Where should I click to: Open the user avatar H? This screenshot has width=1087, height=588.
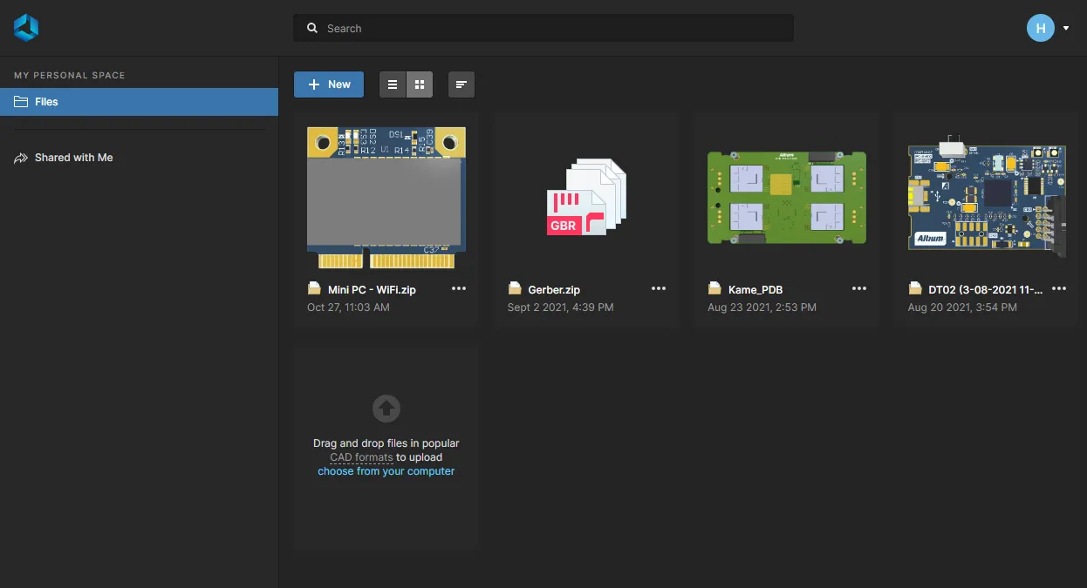1040,28
